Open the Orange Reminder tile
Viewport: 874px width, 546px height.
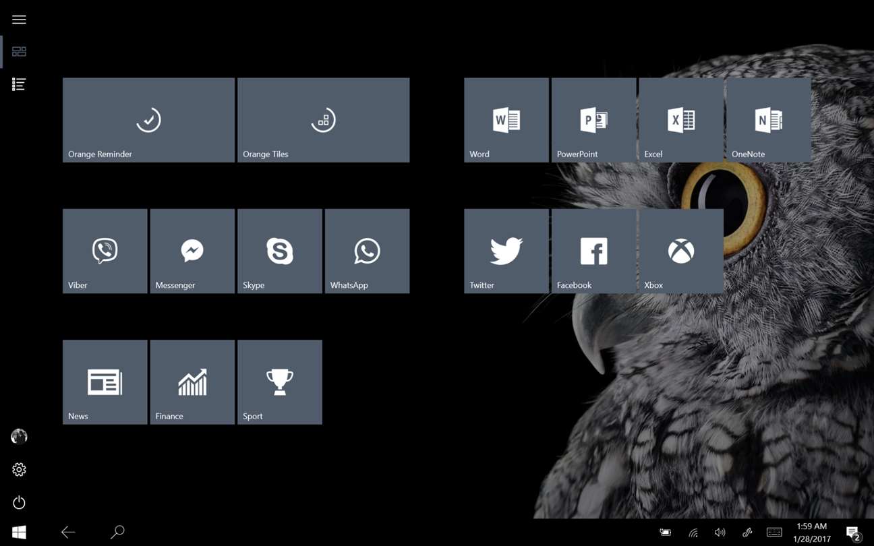coord(148,120)
